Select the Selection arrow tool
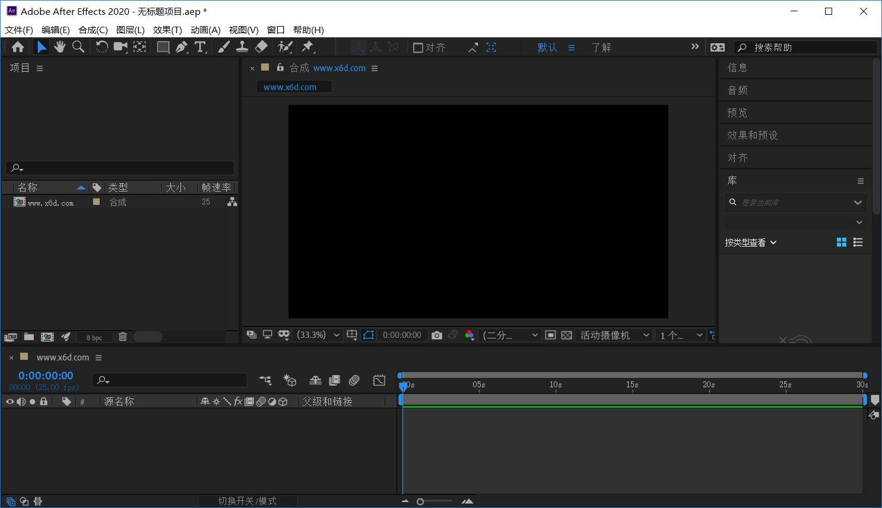The height and width of the screenshot is (508, 882). click(x=42, y=47)
